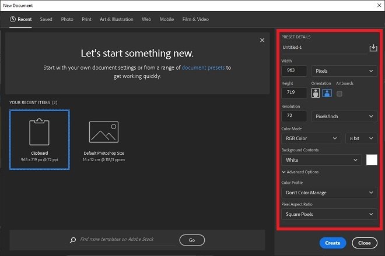Click the 'Find more templates on Adobe Stock' field
385x256 pixels.
click(128, 239)
